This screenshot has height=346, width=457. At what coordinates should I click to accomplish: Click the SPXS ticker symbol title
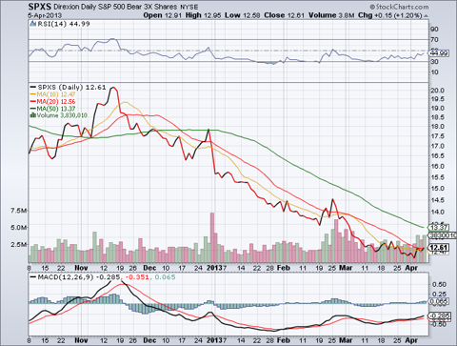tap(39, 7)
